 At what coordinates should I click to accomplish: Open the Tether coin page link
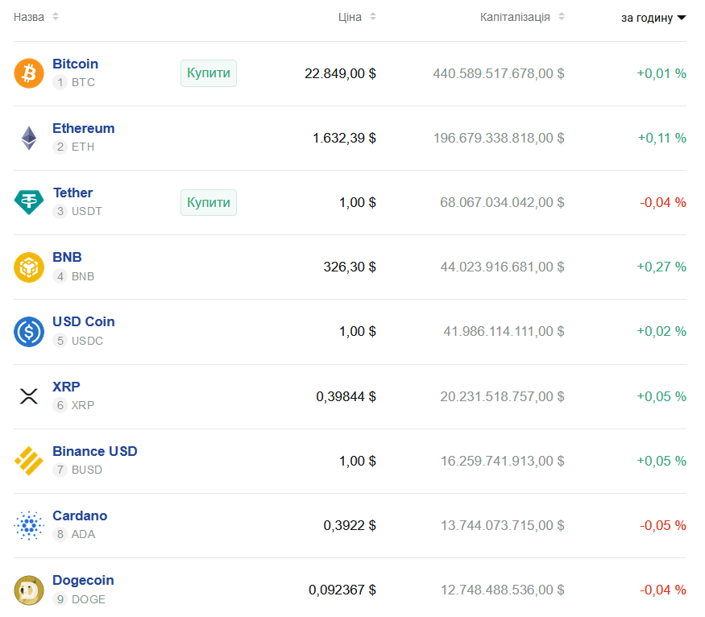tap(73, 193)
